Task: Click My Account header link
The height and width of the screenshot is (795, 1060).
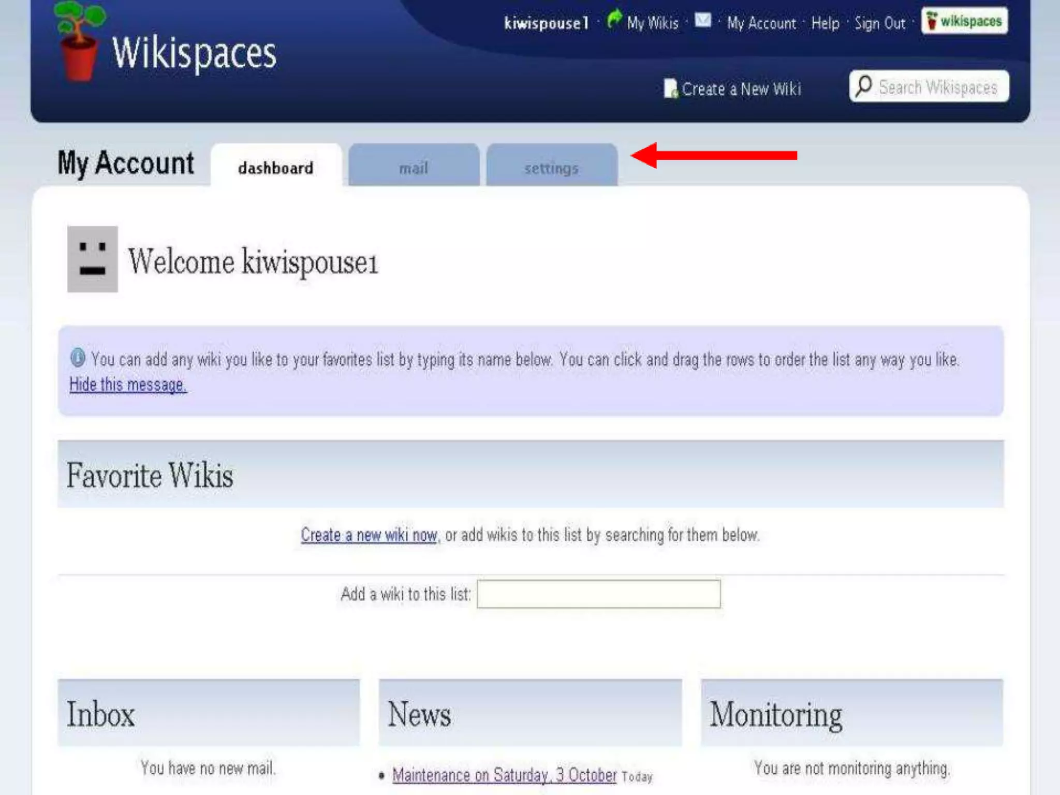Action: (761, 23)
